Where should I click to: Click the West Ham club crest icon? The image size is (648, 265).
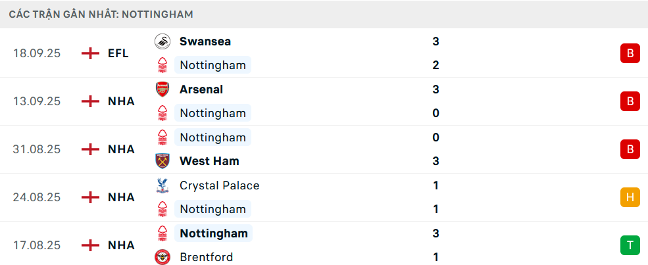[162, 161]
